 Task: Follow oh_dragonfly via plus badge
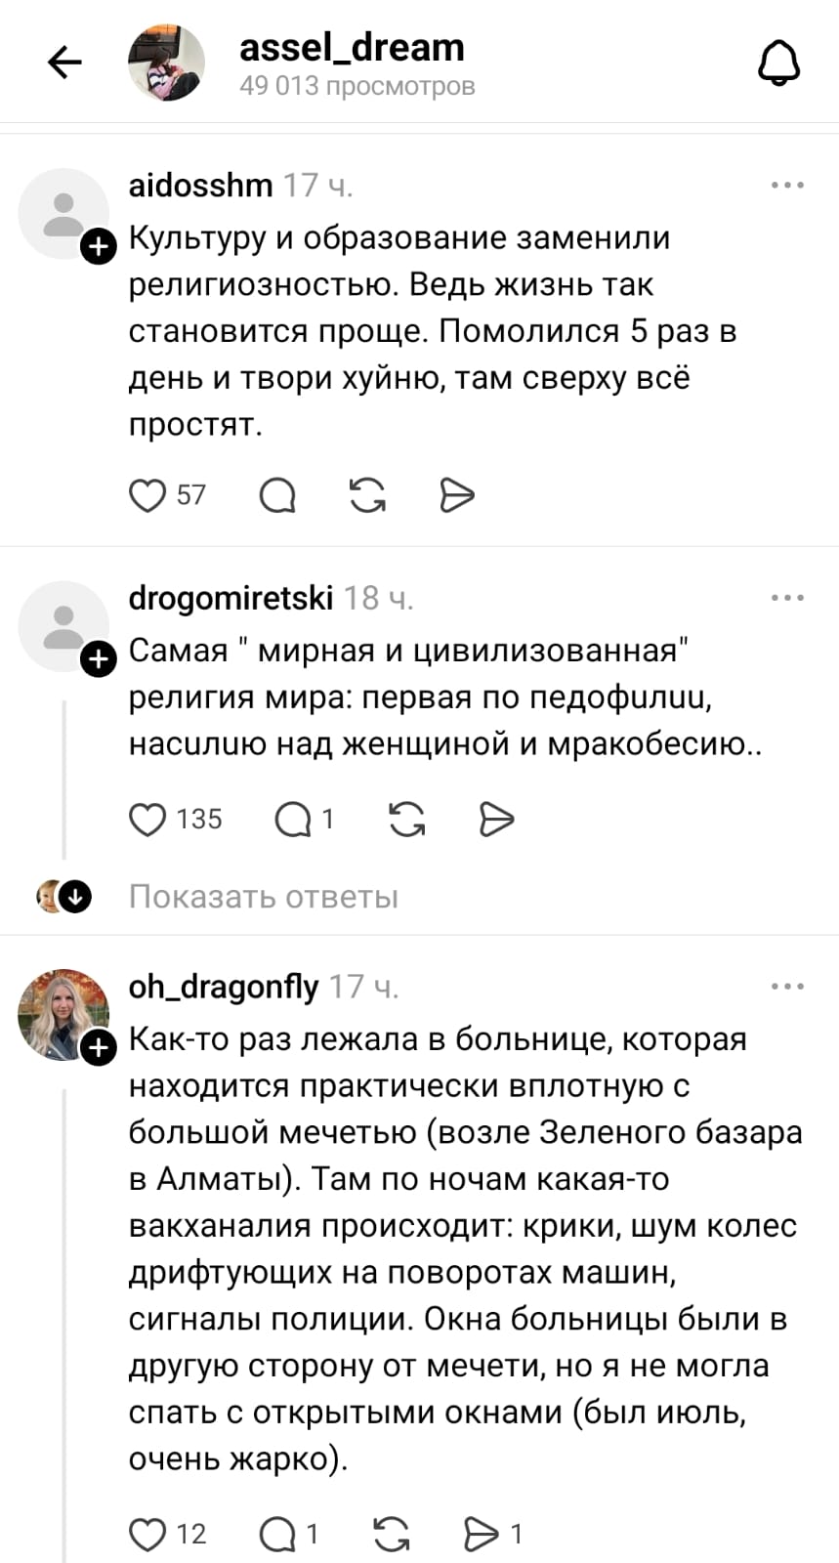pos(98,1049)
